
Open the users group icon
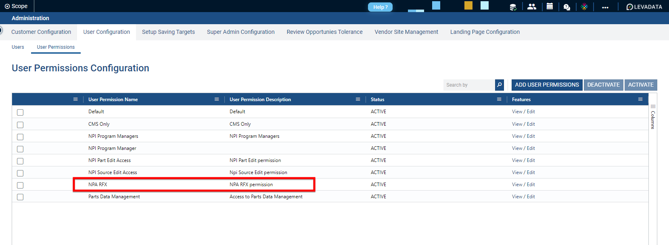[x=532, y=6]
